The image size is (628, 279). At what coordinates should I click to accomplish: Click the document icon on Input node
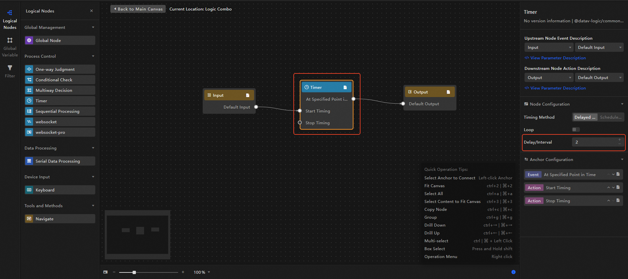pos(248,95)
